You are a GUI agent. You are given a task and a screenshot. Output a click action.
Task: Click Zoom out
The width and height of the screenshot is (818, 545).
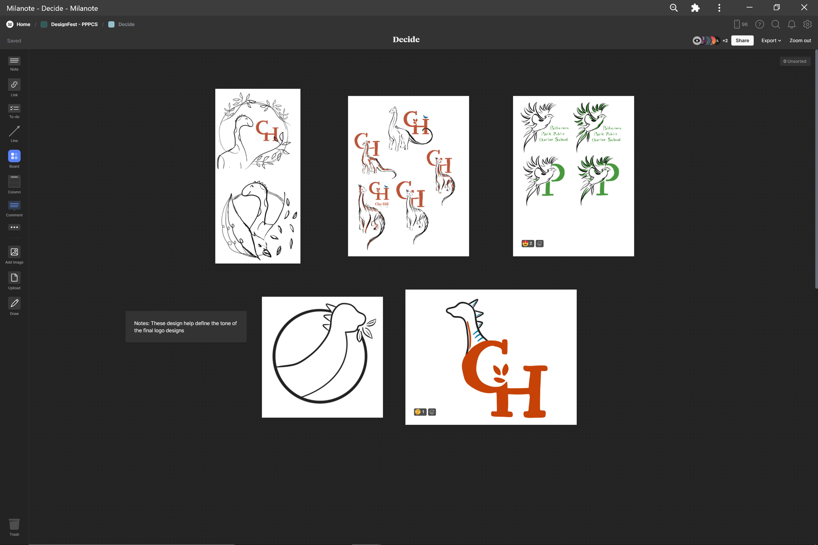800,41
